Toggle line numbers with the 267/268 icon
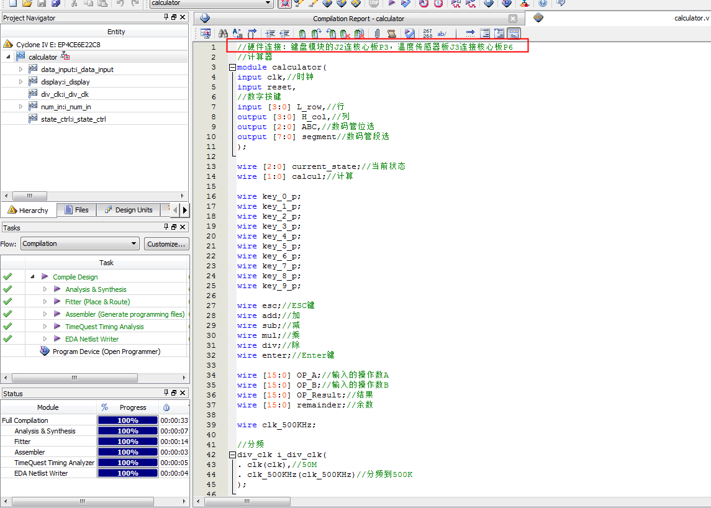The height and width of the screenshot is (508, 711). [x=427, y=34]
